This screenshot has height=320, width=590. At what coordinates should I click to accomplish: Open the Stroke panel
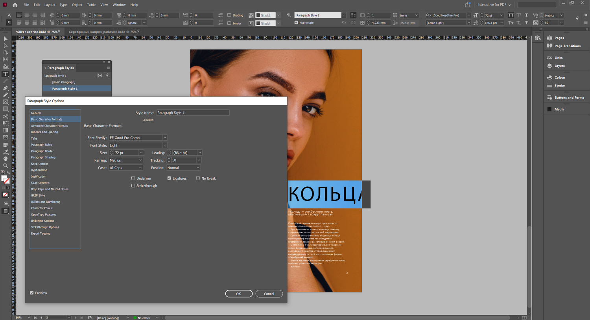tap(559, 86)
